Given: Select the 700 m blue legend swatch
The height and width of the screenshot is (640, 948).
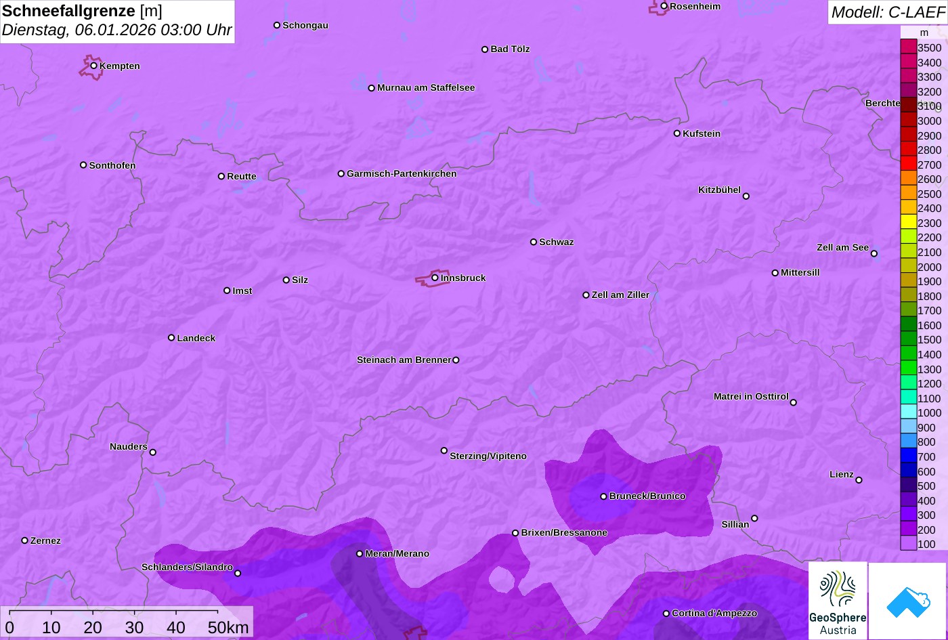Looking at the screenshot, I should click(x=909, y=456).
